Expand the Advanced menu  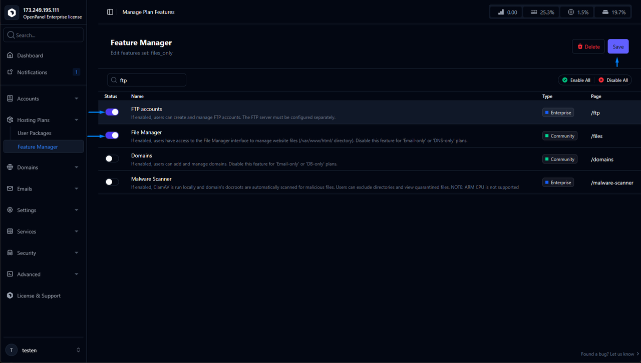pos(77,274)
